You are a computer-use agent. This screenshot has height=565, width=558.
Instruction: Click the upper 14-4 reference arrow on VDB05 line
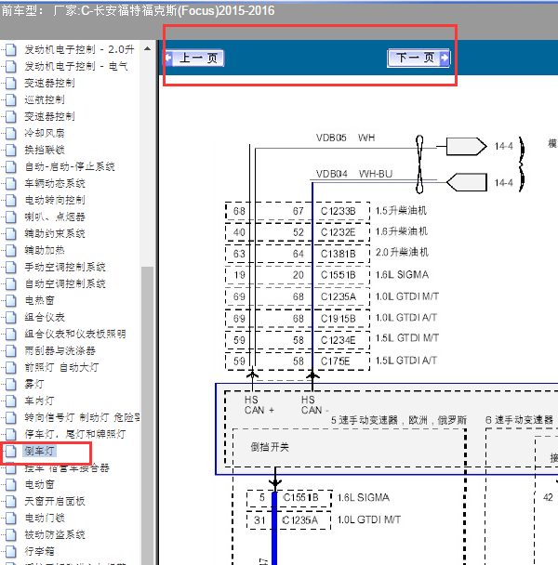pos(466,146)
